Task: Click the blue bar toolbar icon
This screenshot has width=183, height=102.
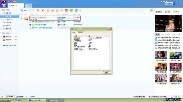Action: click(53, 10)
